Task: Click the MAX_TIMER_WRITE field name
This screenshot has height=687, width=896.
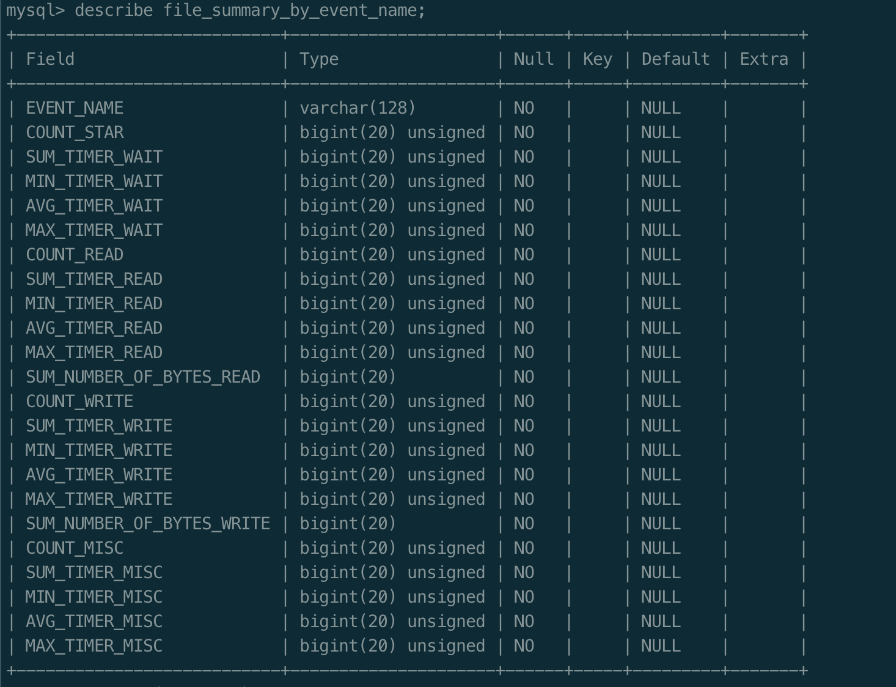Action: click(x=99, y=499)
